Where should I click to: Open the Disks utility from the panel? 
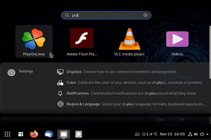tap(78, 134)
